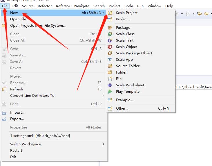Select Source Folder from New submenu
Image resolution: width=212 pixels, height=166 pixels.
128,66
